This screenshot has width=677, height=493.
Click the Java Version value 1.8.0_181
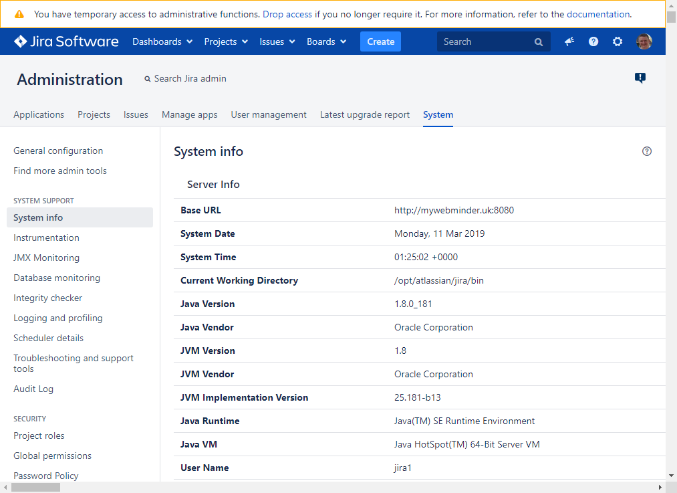click(x=413, y=304)
